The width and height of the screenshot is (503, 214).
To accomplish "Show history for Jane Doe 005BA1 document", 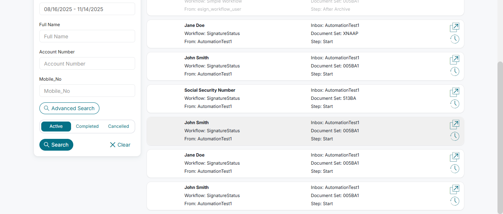I will 455,169.
